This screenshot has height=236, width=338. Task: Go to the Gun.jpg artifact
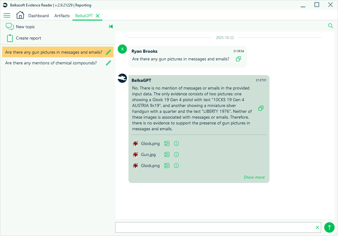tap(167, 154)
